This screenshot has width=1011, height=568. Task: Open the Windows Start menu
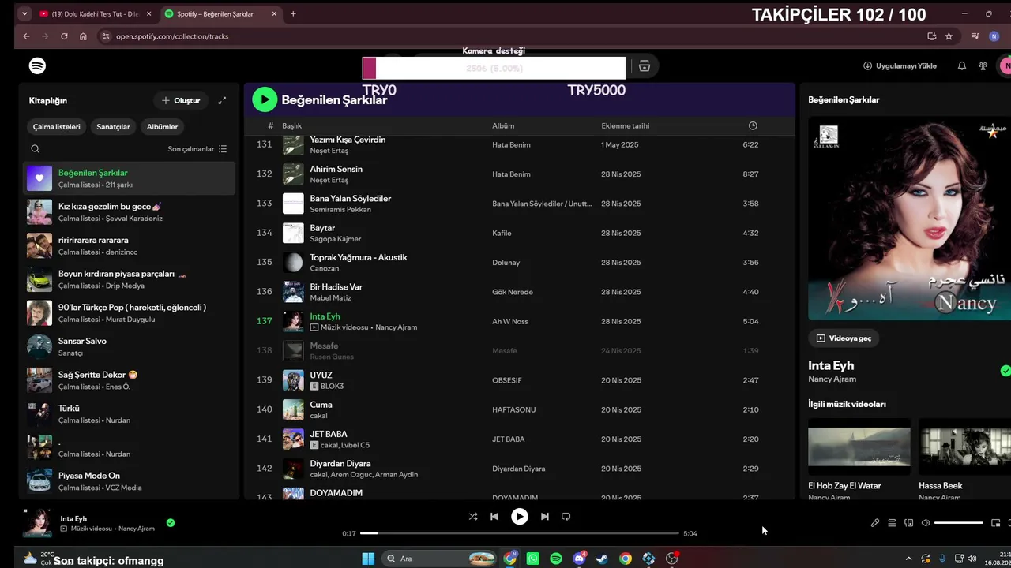click(368, 559)
